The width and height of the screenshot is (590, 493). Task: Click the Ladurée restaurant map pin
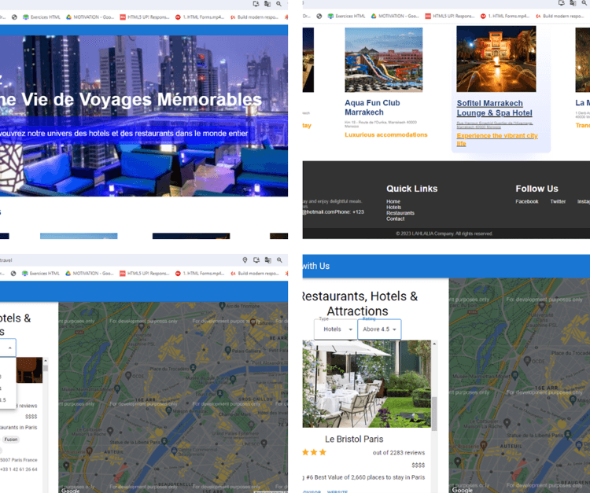point(253,322)
